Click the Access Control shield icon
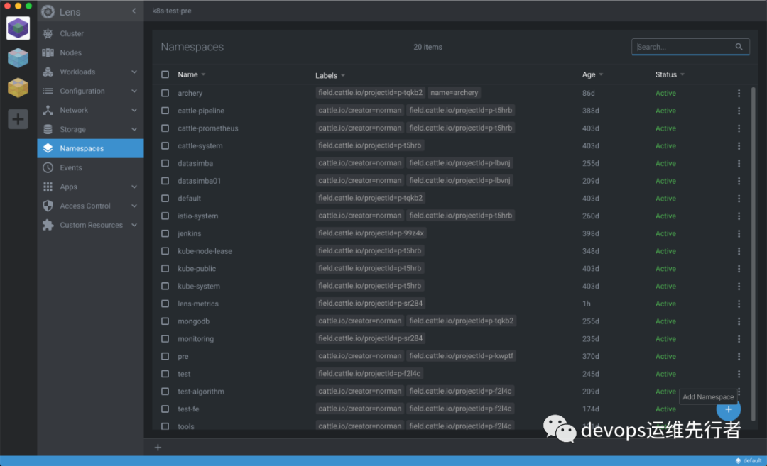Image resolution: width=767 pixels, height=466 pixels. [x=48, y=206]
